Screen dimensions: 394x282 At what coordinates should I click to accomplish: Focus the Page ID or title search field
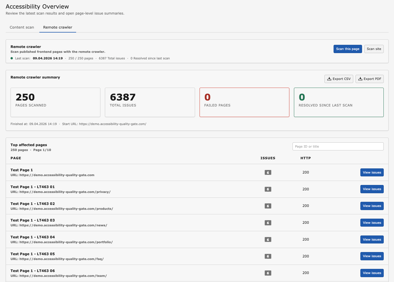tap(338, 146)
